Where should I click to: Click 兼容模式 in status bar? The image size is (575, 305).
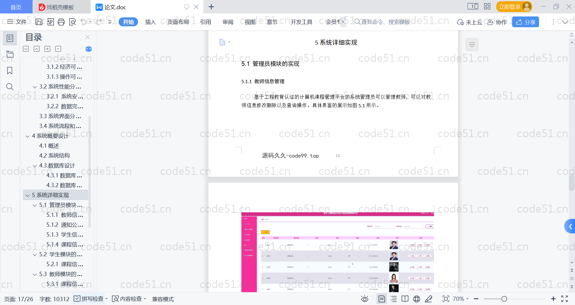coord(163,299)
